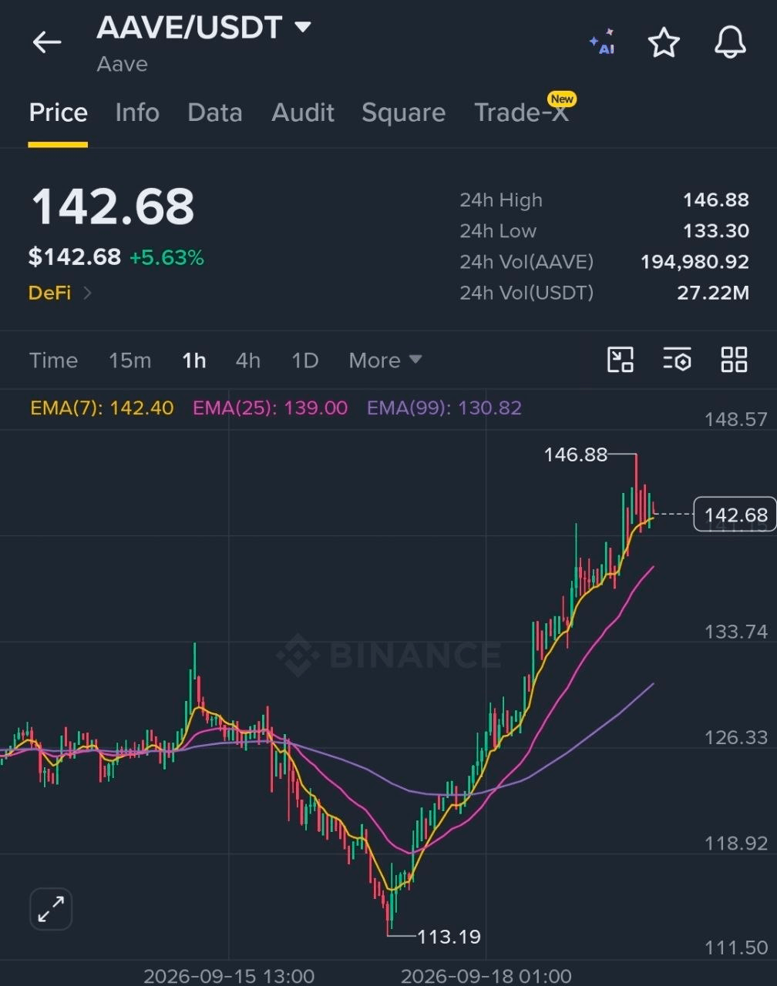Open the DeFi category chevron
This screenshot has width=777, height=986.
[x=87, y=293]
